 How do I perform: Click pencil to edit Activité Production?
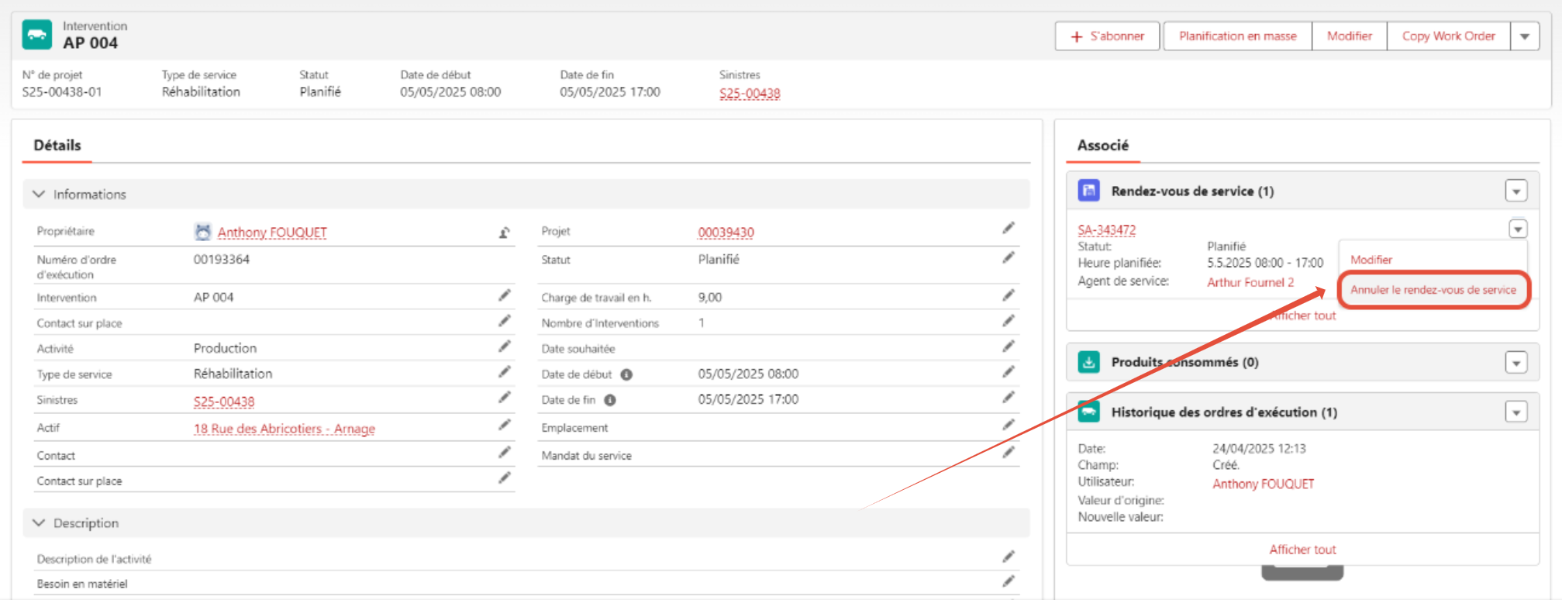(505, 347)
